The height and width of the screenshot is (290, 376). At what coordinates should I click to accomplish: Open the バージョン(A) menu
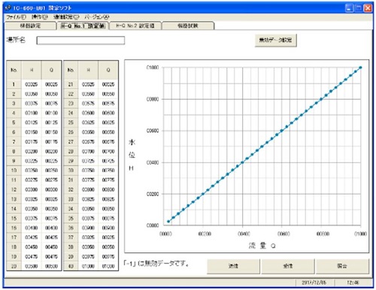(97, 17)
